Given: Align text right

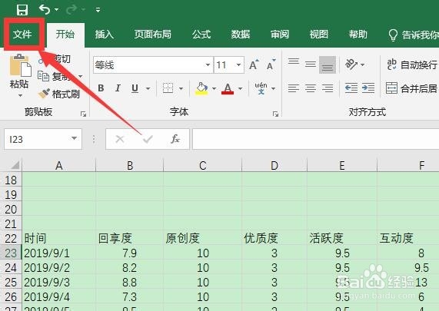Looking at the screenshot, I should coord(328,88).
